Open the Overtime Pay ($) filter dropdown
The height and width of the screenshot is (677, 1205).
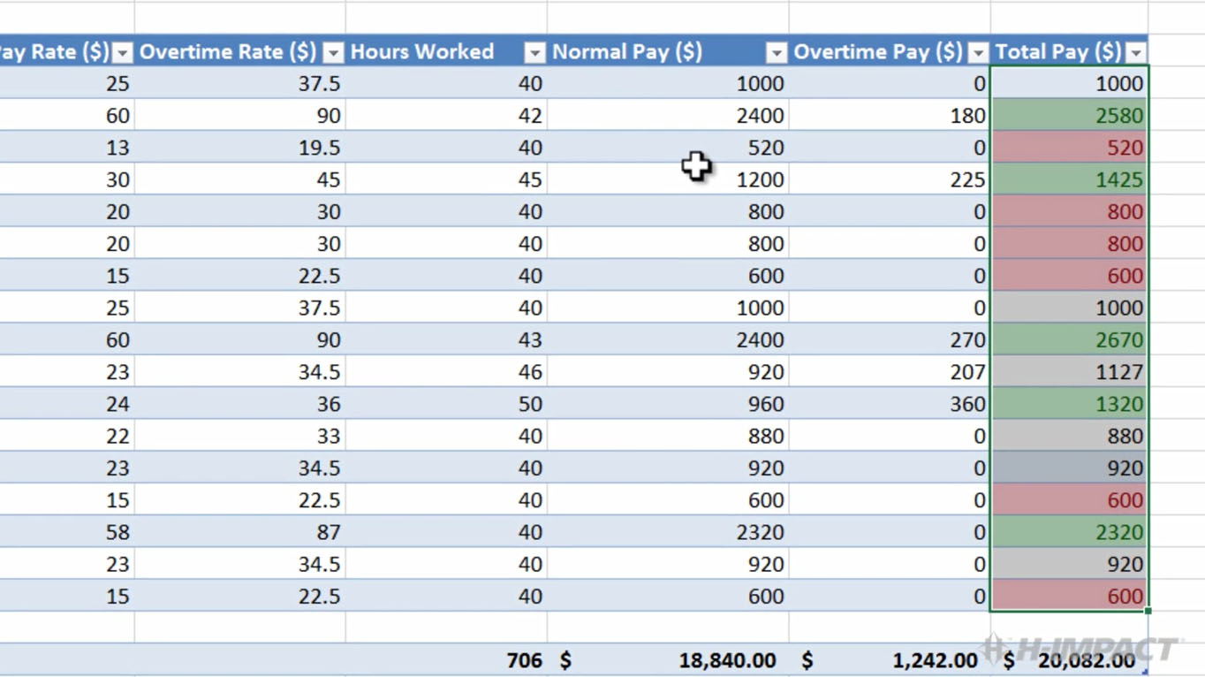[x=978, y=53]
